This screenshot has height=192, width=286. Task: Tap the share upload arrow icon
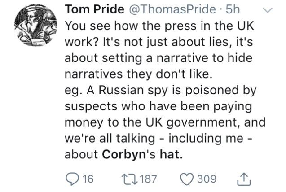(242, 179)
